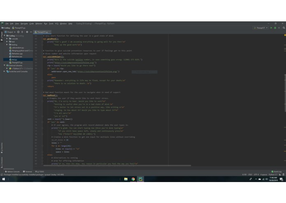Open File Explorer from the taskbar
Viewport: 286px width, 203px height.
[126, 179]
